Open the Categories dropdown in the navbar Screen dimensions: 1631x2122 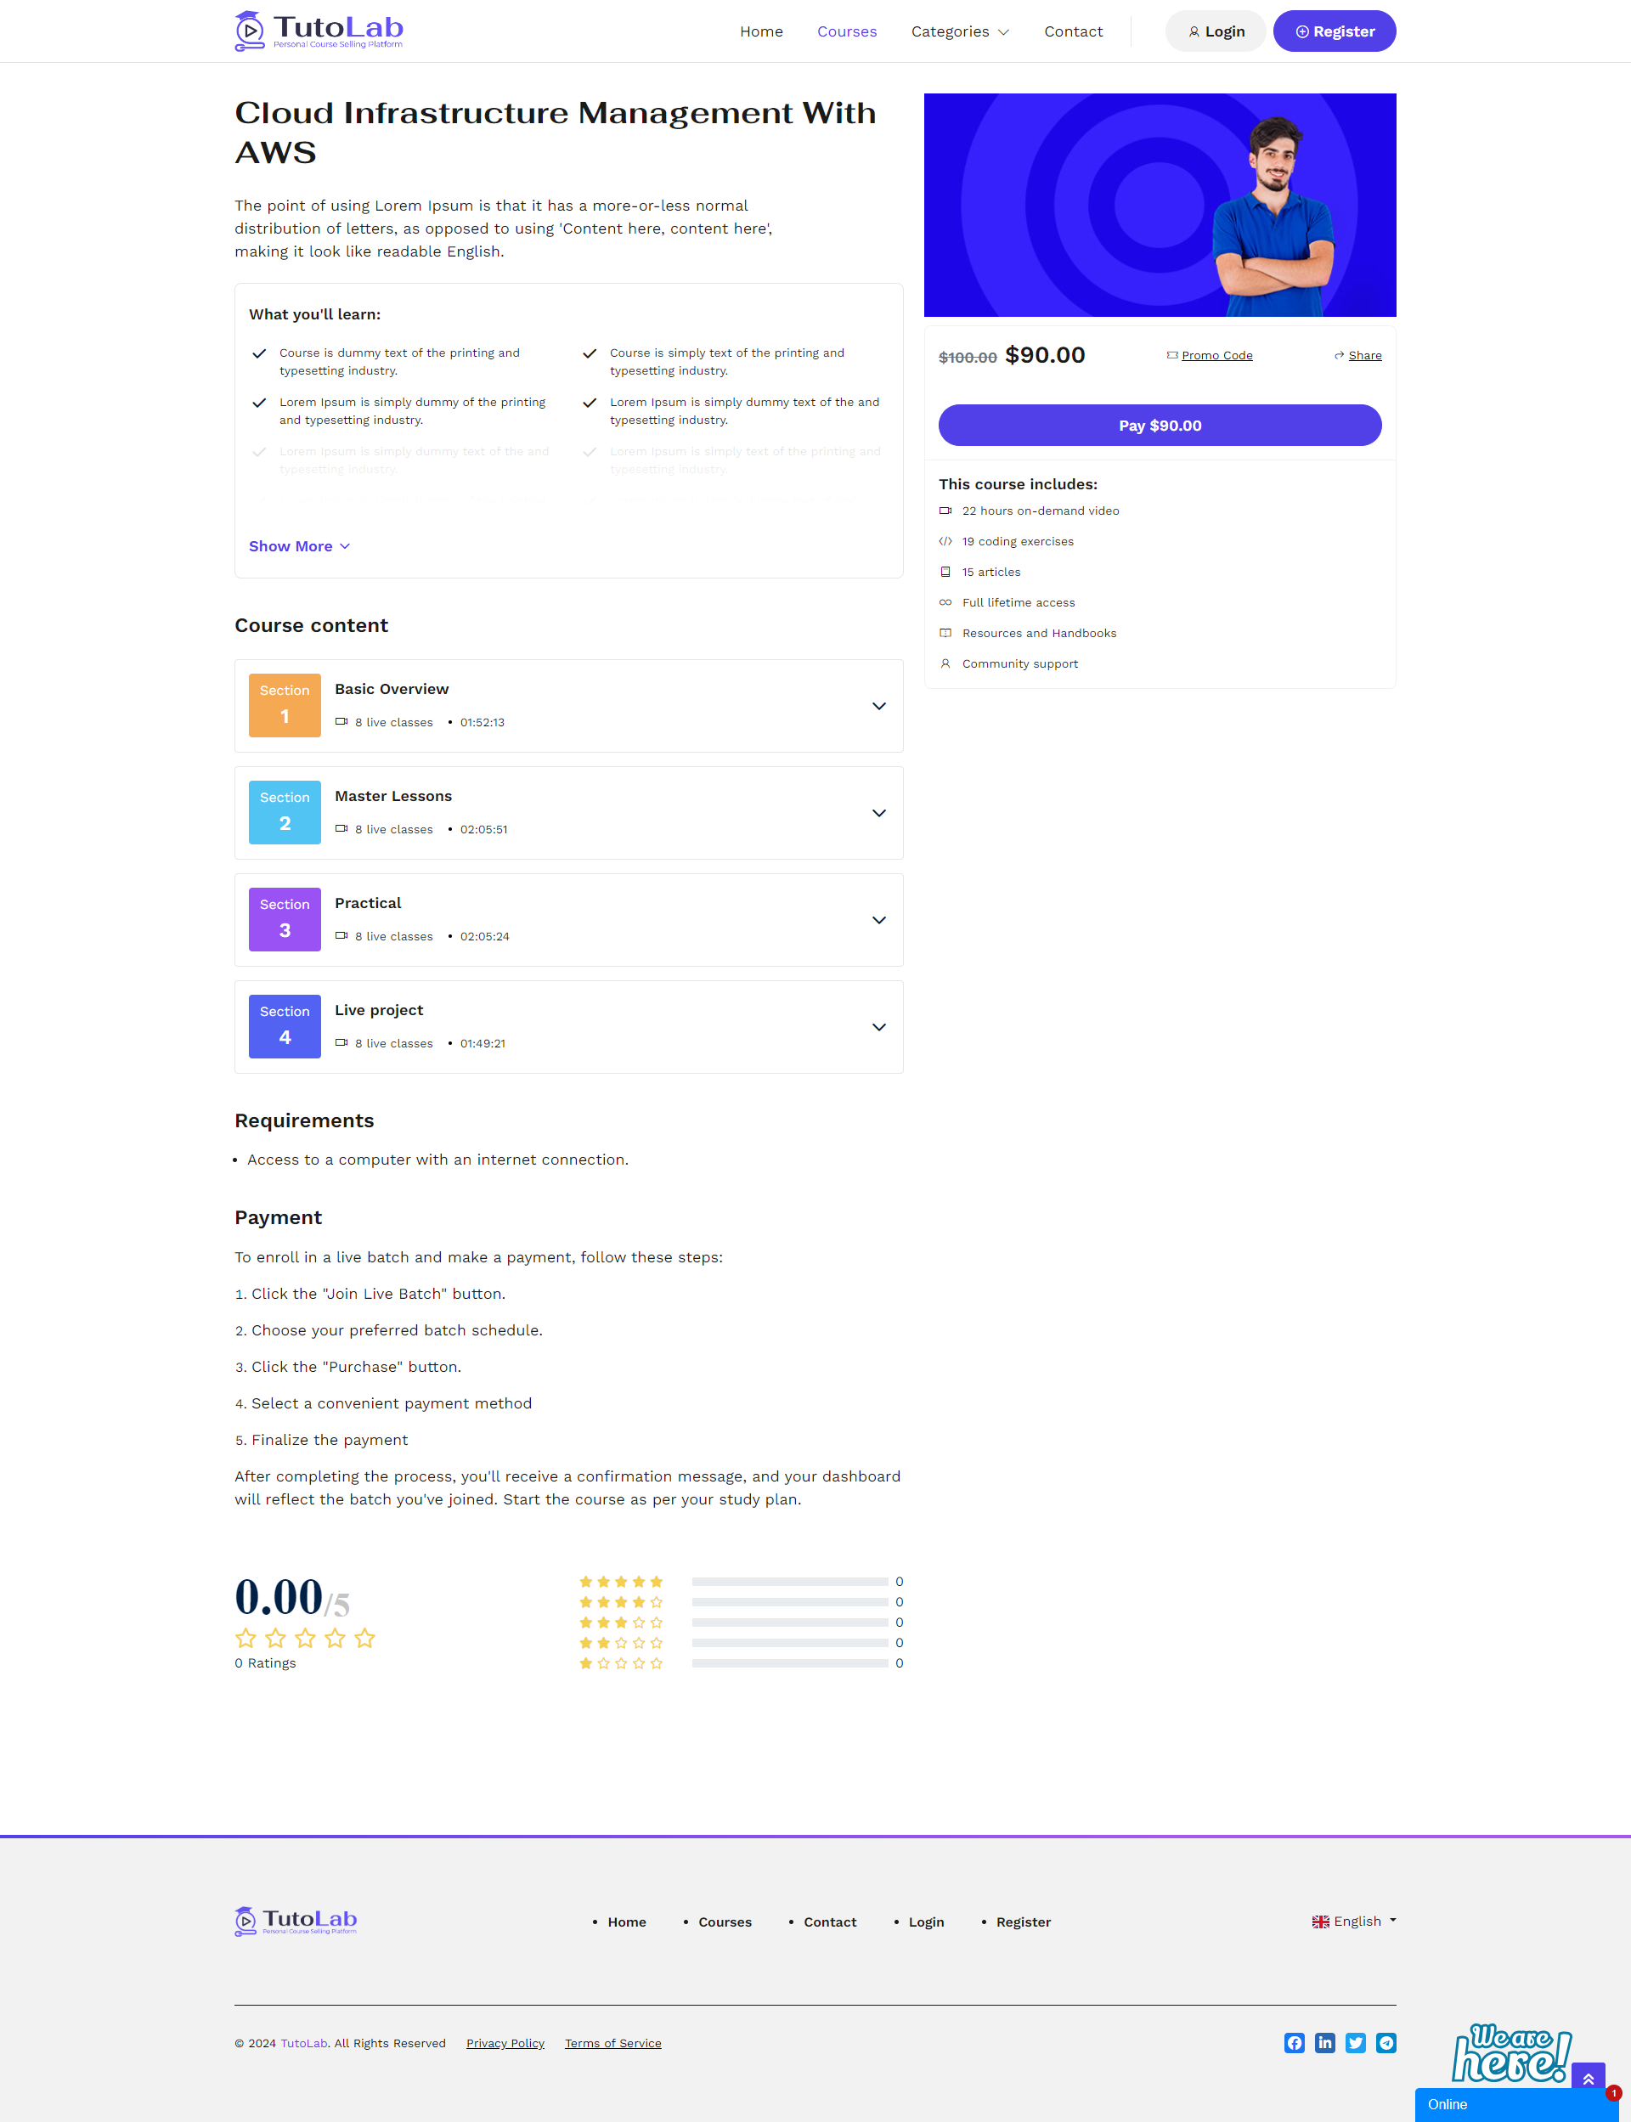tap(959, 31)
